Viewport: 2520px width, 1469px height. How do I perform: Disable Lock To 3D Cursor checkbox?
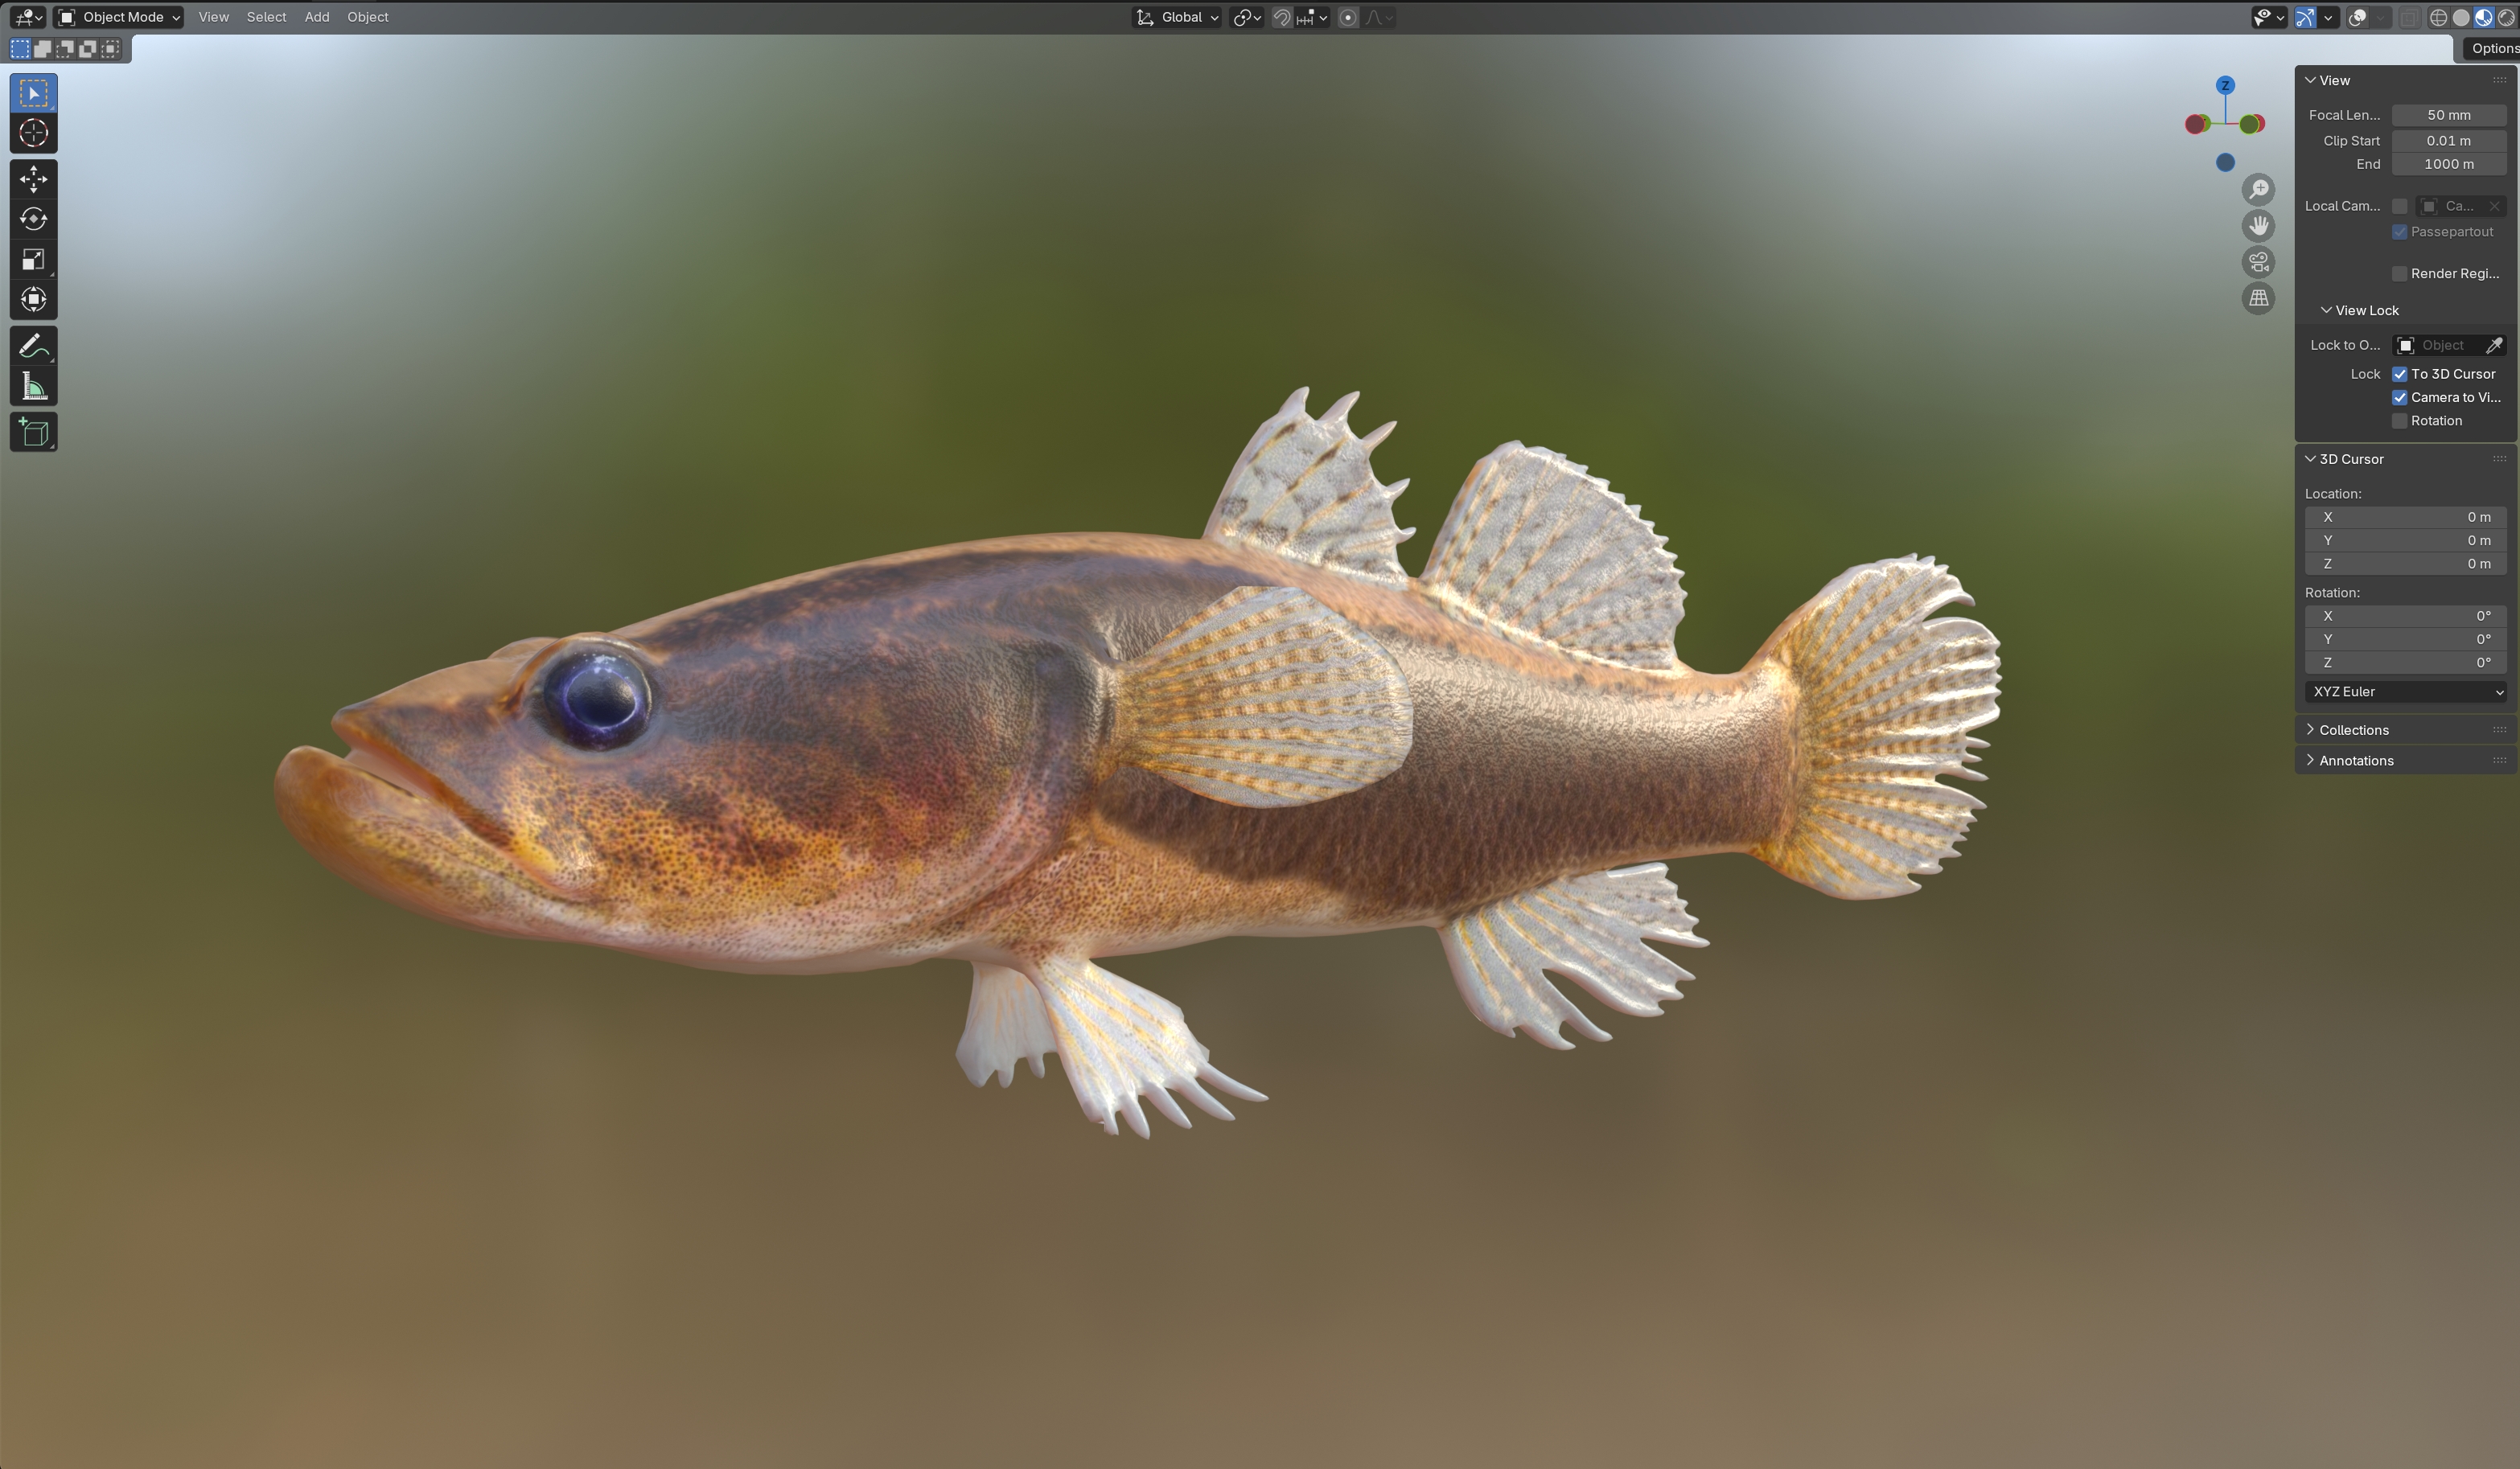pos(2399,374)
